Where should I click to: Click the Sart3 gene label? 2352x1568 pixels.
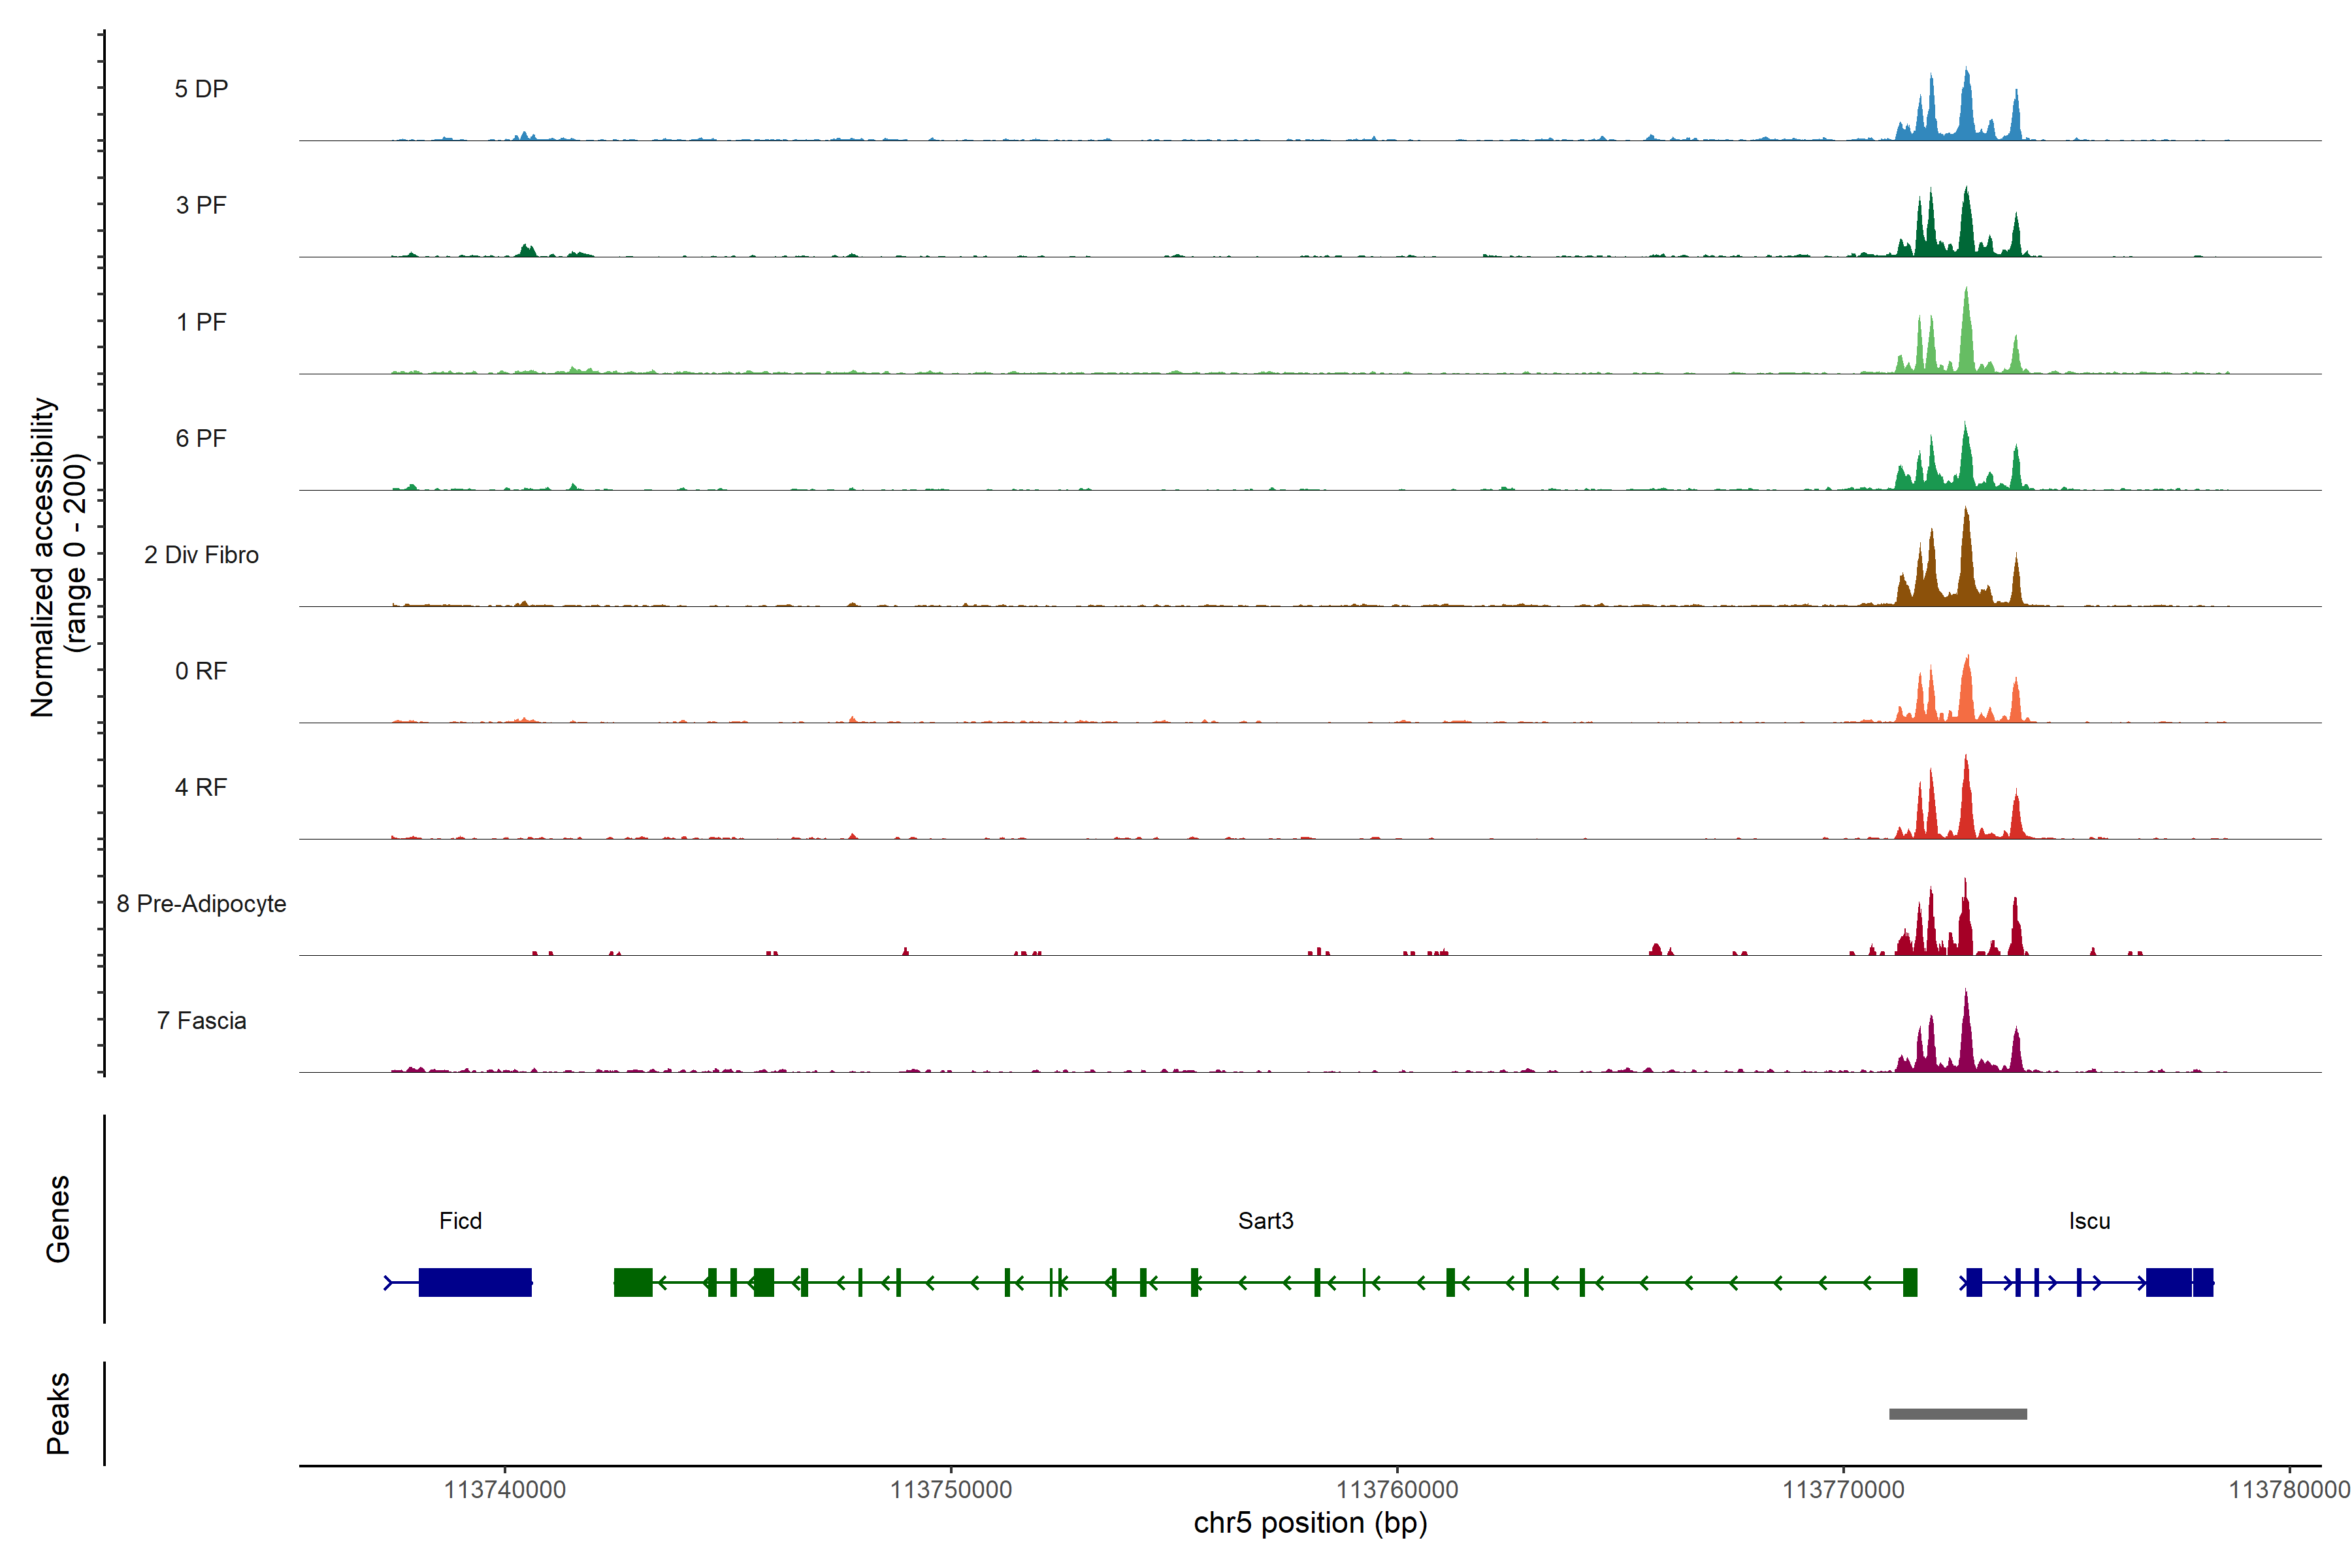click(x=1265, y=1221)
